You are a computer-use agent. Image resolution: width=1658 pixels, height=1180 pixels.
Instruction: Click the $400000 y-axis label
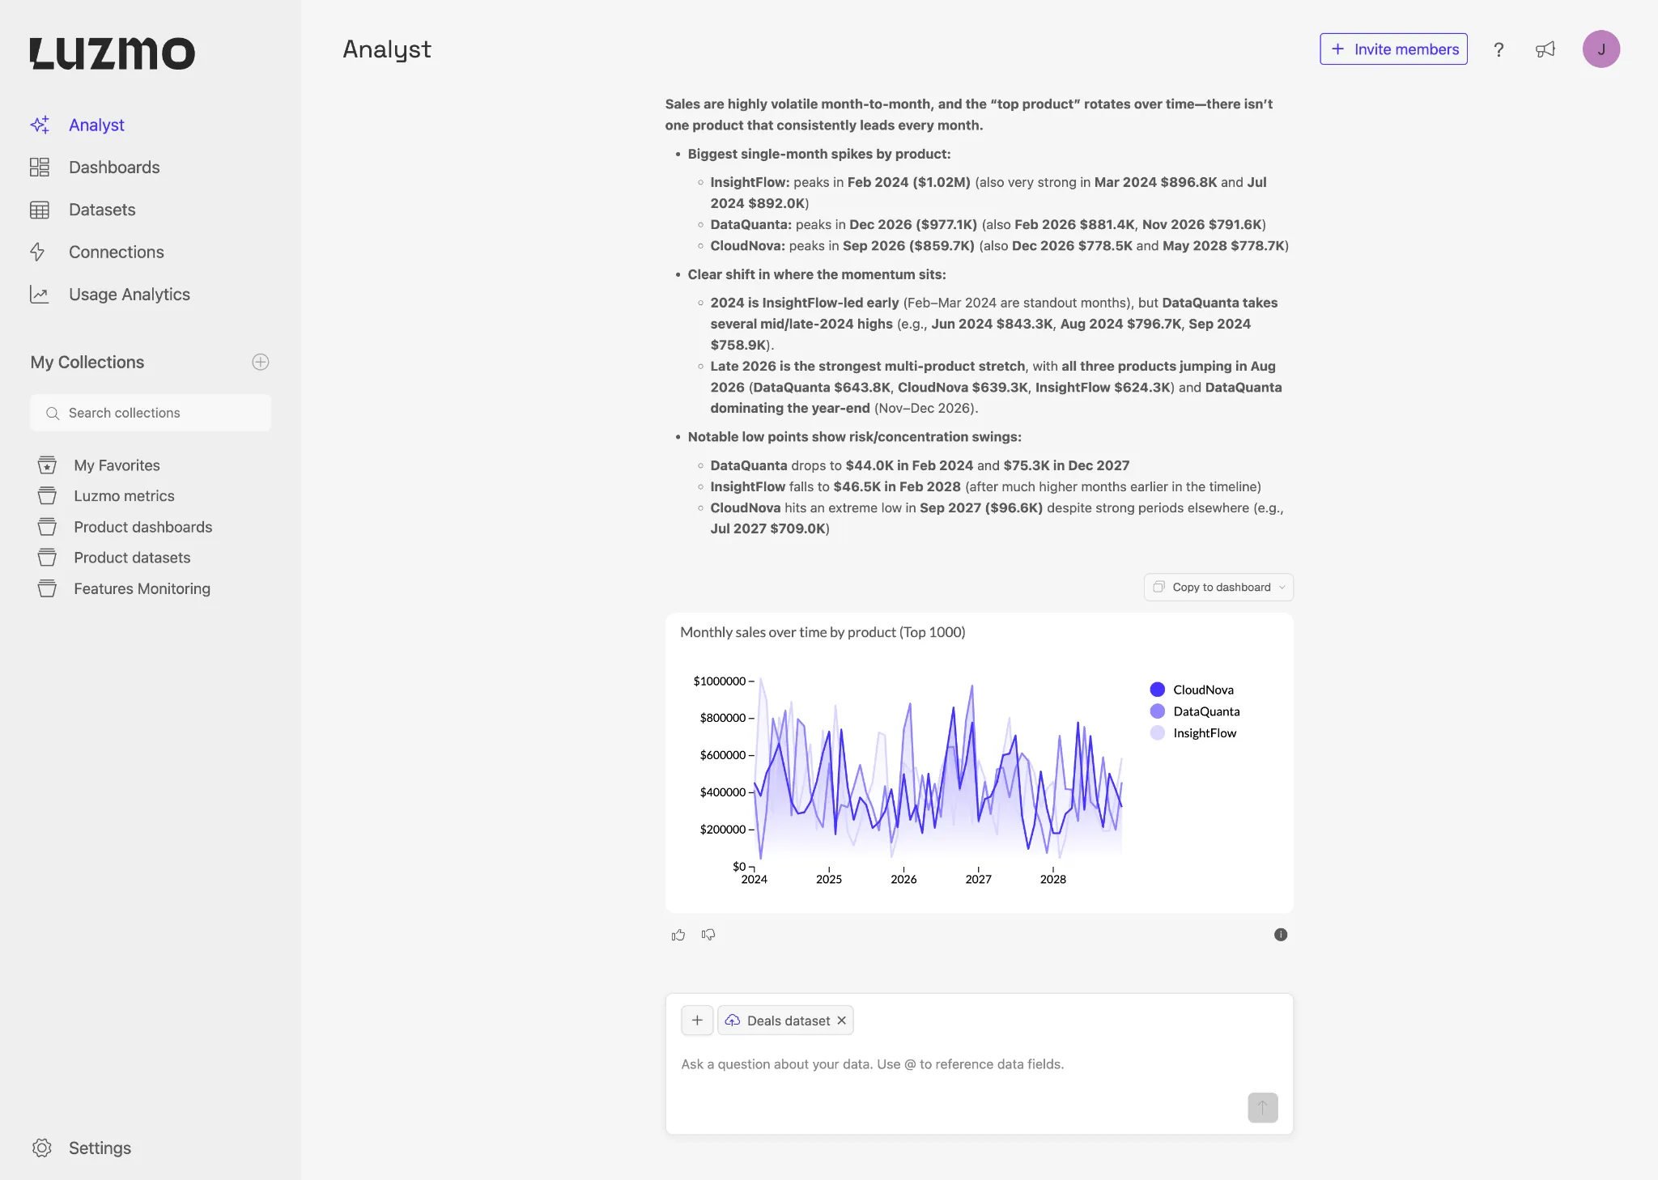click(722, 792)
